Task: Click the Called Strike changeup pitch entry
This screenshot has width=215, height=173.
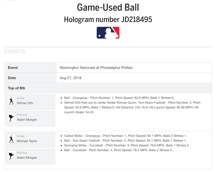Action: tap(126, 136)
